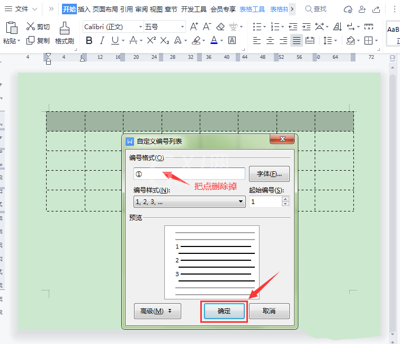Screen dimensions: 400x344
Task: Expand the underline style dropdown arrow
Action: tap(123, 41)
